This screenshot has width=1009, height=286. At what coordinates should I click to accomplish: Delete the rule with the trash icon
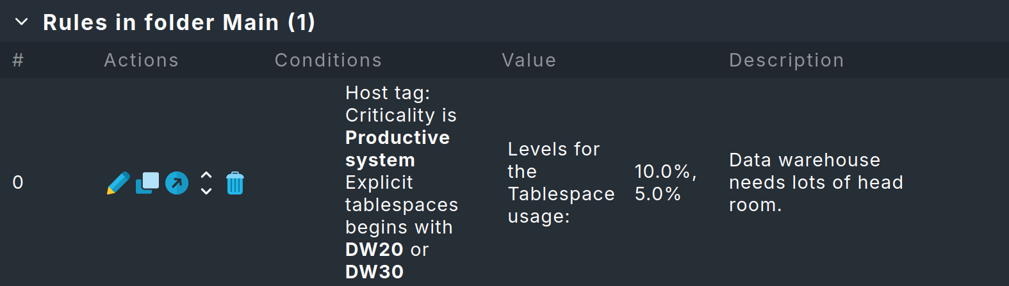point(235,184)
